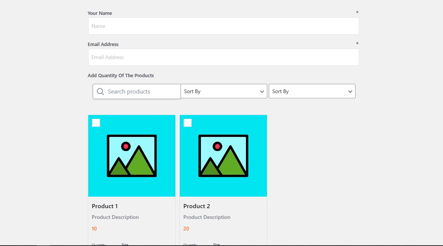This screenshot has height=246, width=443.
Task: Open the first Sort By dropdown
Action: tap(223, 91)
